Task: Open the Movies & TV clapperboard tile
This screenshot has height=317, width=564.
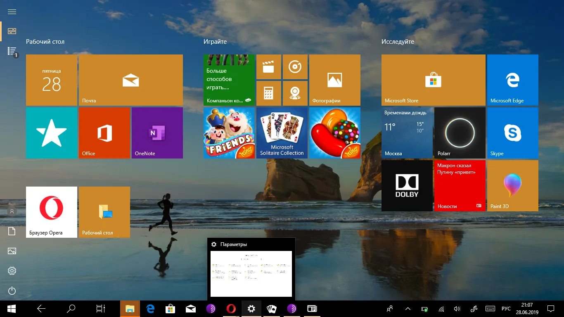Action: [269, 67]
